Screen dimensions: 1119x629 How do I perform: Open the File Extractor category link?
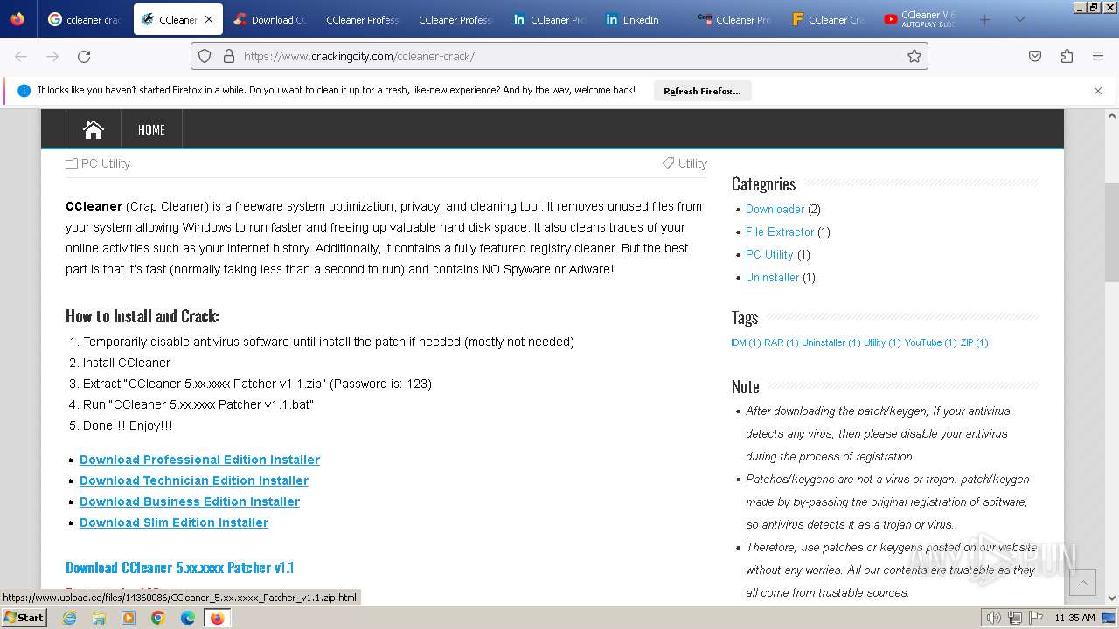pos(780,232)
